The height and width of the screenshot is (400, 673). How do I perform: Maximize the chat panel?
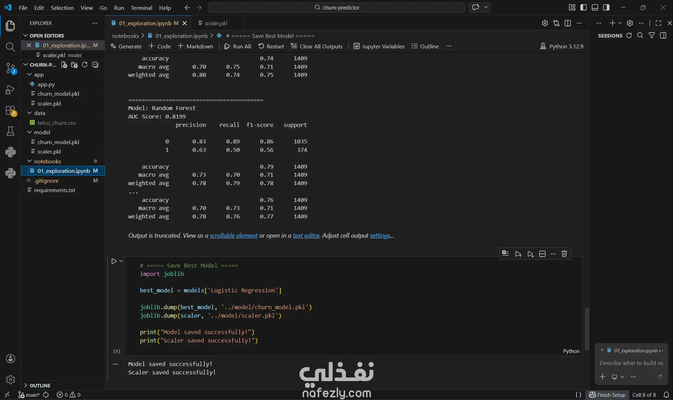pos(658,23)
